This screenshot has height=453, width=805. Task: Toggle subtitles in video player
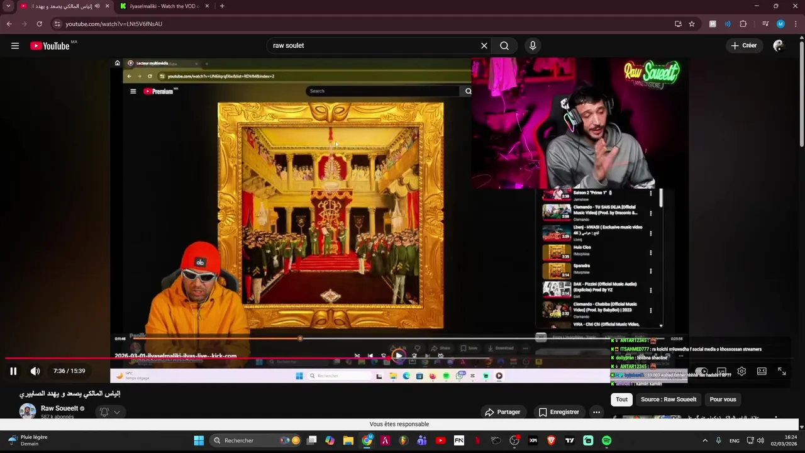721,371
